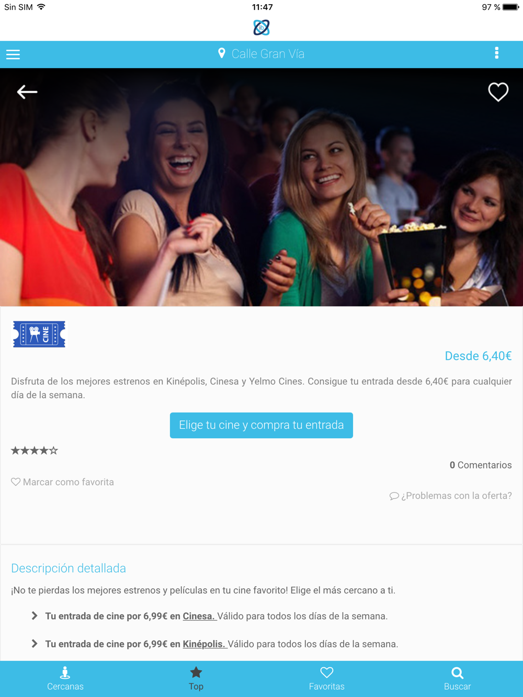Open the Favoritas tab
Image resolution: width=523 pixels, height=697 pixels.
pos(327,679)
